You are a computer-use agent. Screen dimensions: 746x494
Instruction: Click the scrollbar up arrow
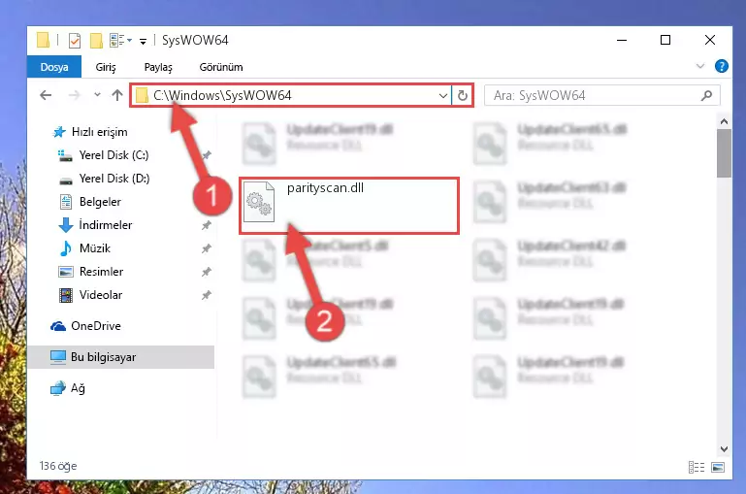(x=724, y=122)
